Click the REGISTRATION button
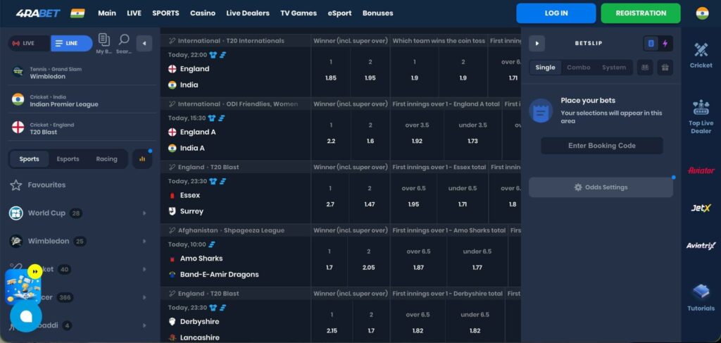Image resolution: width=721 pixels, height=343 pixels. pos(641,13)
